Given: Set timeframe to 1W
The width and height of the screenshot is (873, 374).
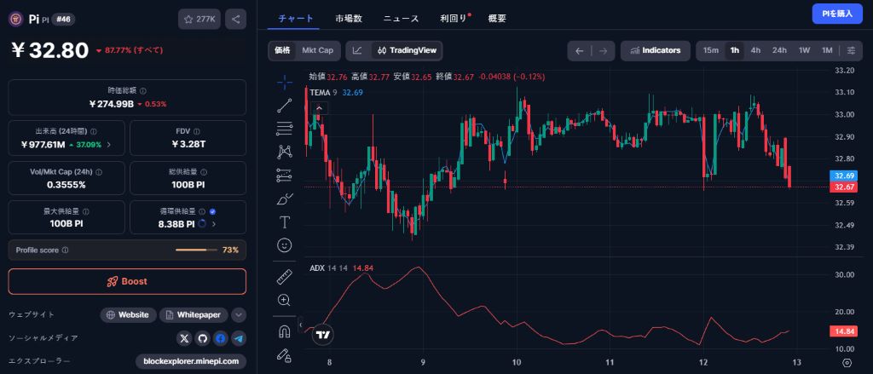Looking at the screenshot, I should (805, 50).
